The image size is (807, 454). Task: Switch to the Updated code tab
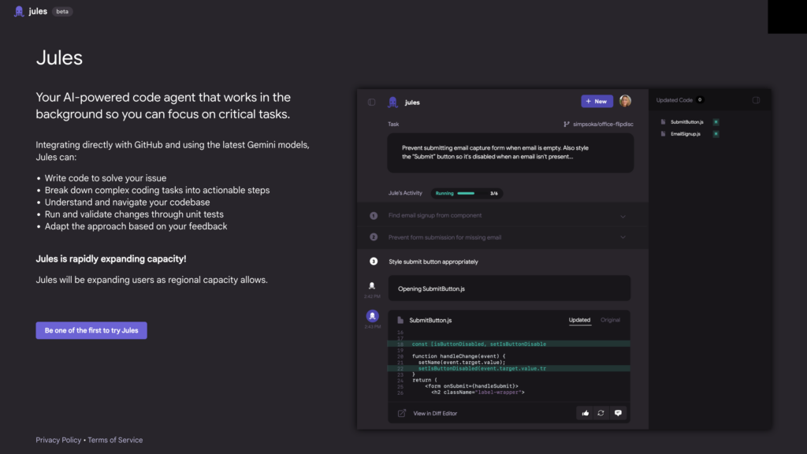[x=579, y=320]
